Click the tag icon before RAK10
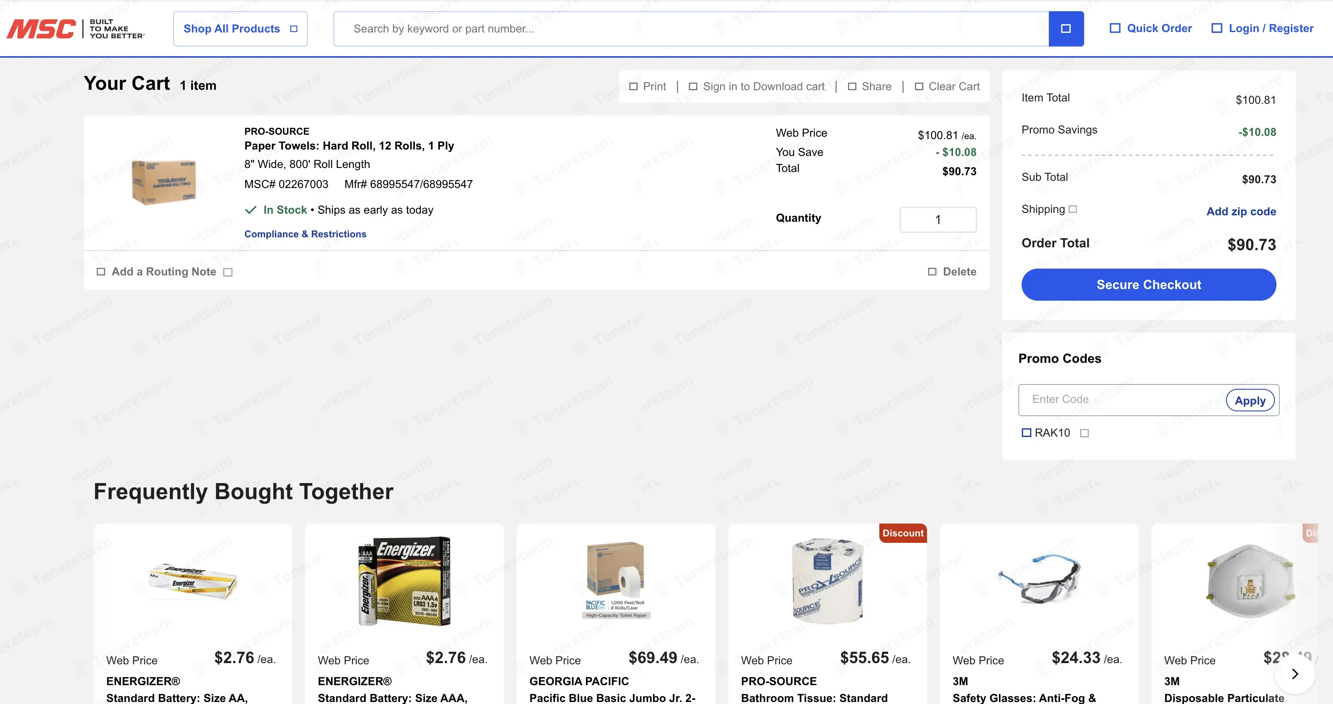Screen dimensions: 1333x704 (1026, 433)
